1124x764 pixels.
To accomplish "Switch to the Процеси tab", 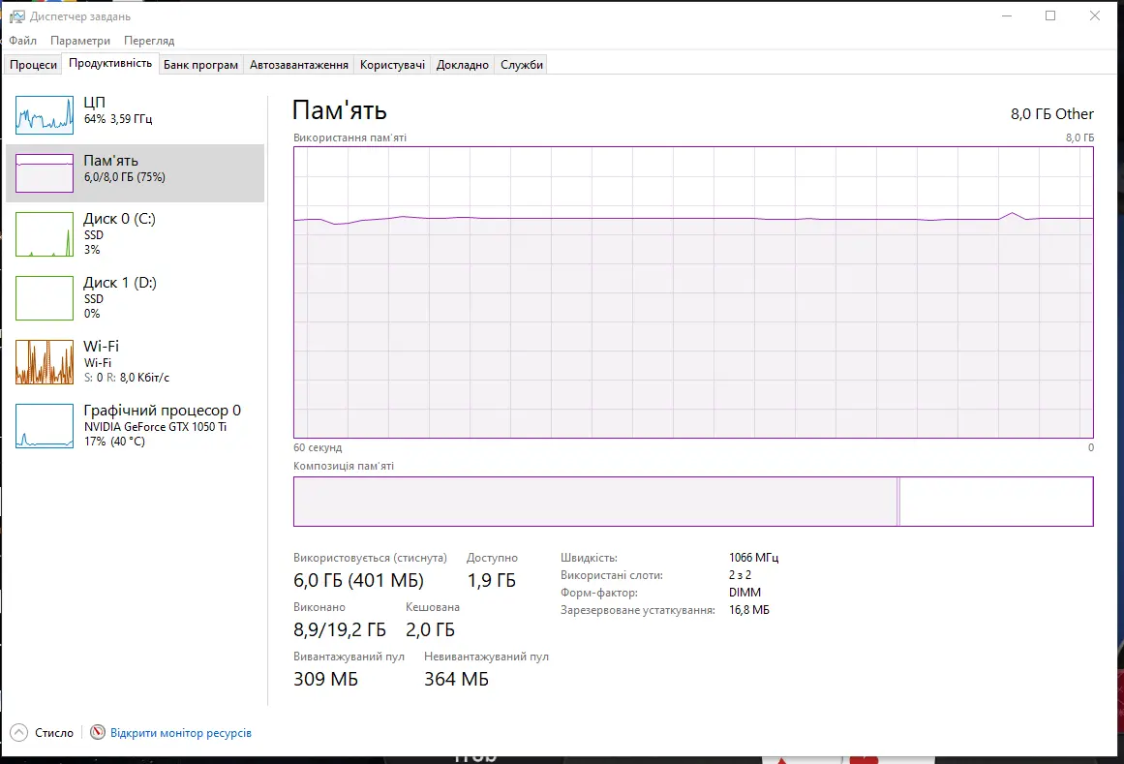I will [34, 65].
